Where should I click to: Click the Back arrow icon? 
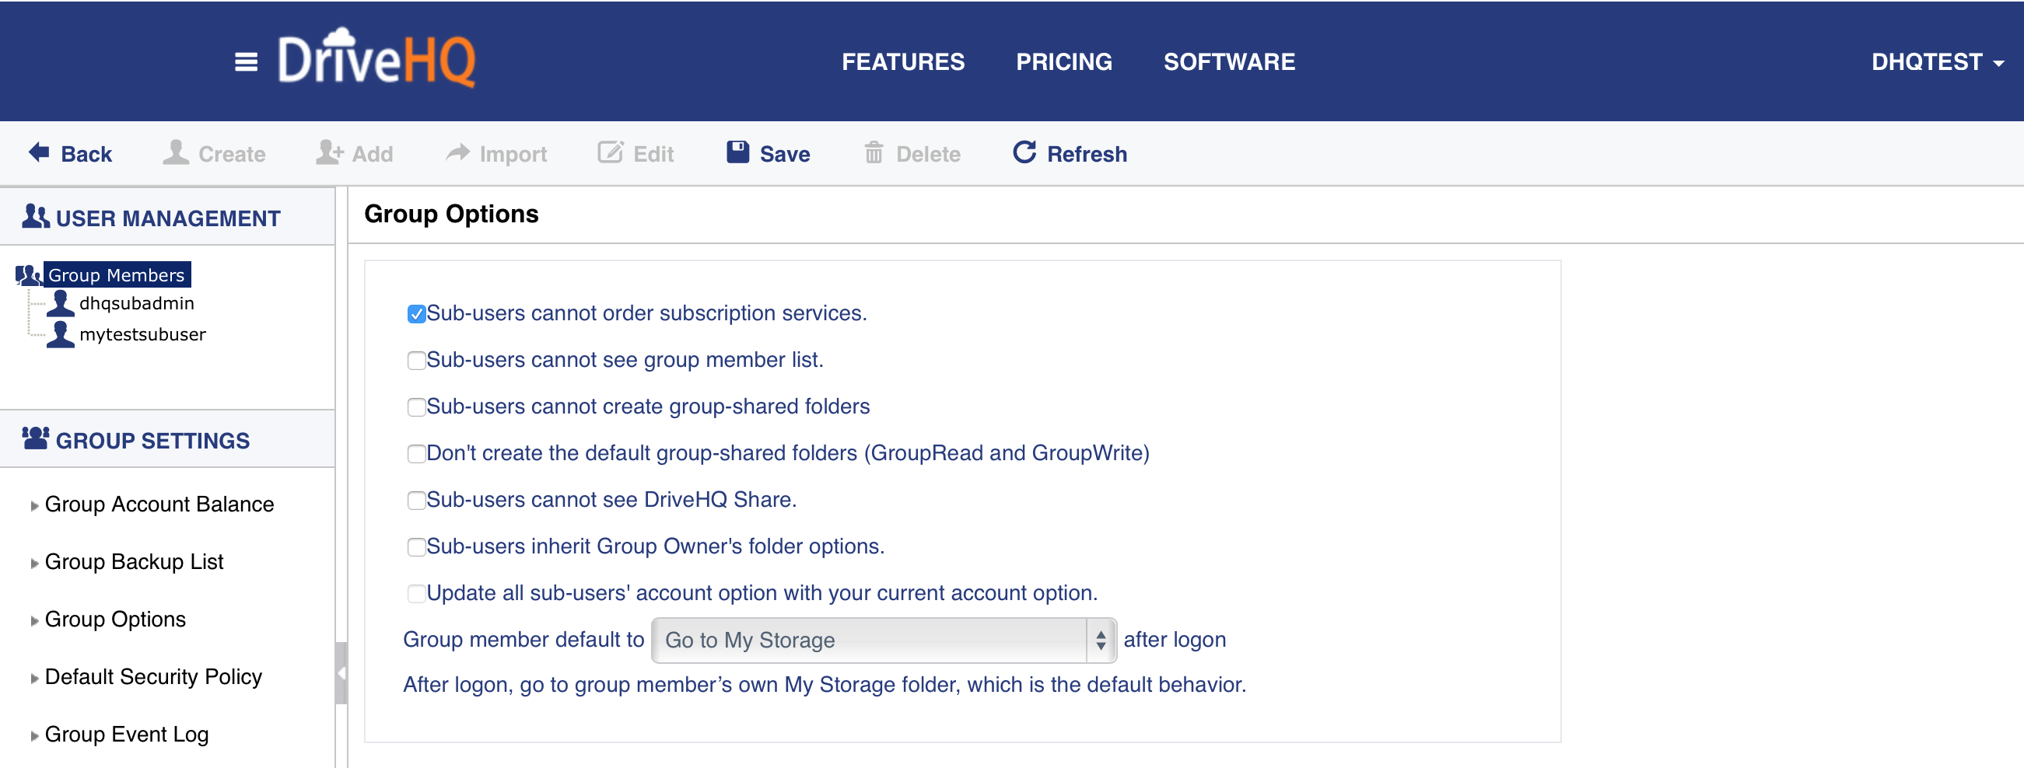pos(40,152)
